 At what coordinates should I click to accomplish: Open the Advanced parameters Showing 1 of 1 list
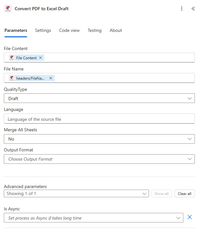point(76,193)
